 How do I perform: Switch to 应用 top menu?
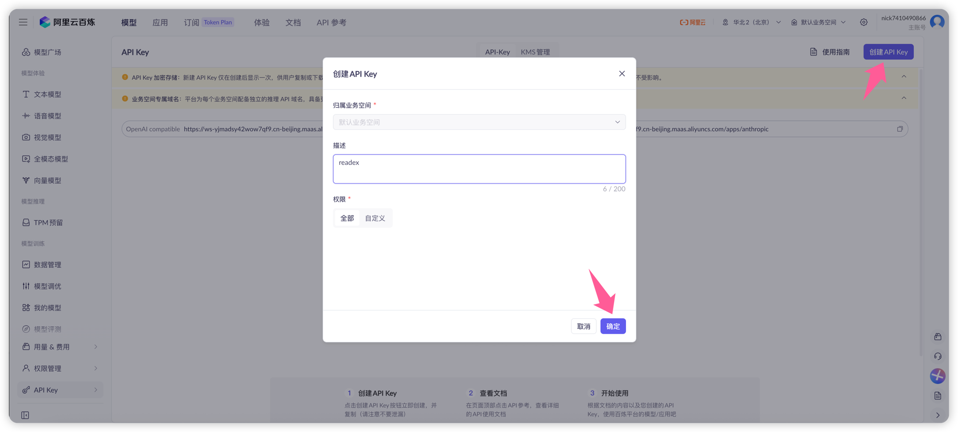tap(160, 23)
